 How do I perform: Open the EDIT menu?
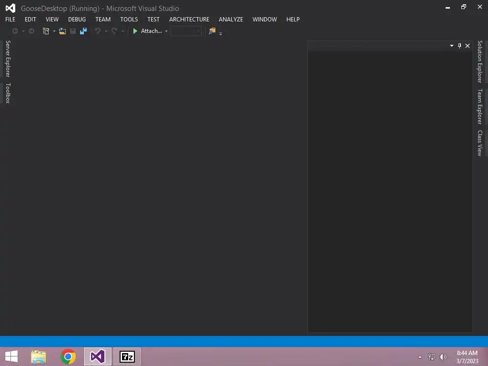click(x=30, y=19)
